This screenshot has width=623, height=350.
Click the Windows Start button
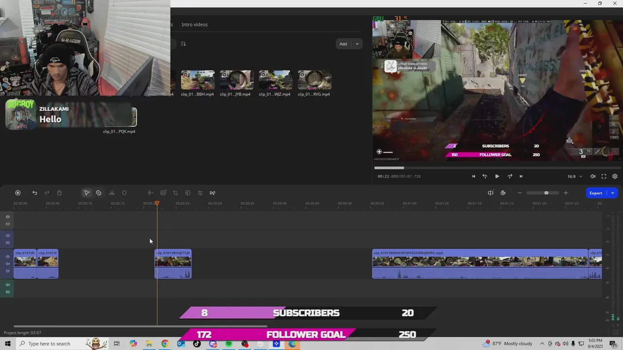pos(7,344)
